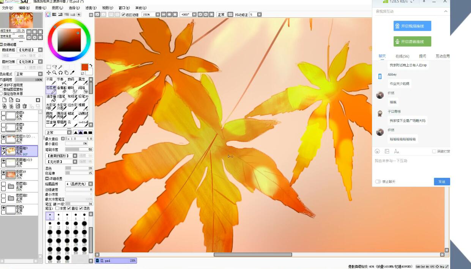Adjust the 笔刷浓度 slider
The height and width of the screenshot is (269, 471).
point(79,149)
